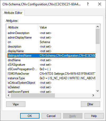Close the dialog with the X button
106x121 pixels.
(100, 4)
